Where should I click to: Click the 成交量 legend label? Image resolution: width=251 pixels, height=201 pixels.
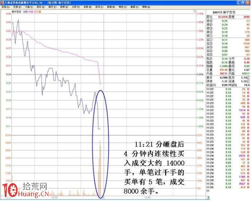tap(37, 12)
